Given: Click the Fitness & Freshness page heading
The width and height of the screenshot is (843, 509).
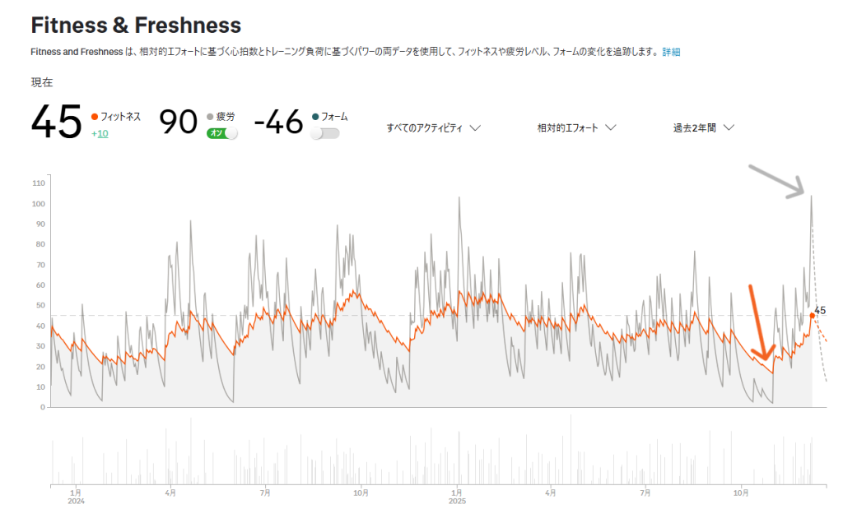Looking at the screenshot, I should [x=136, y=25].
